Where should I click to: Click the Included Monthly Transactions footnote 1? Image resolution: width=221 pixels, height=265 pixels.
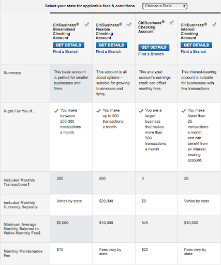tap(28, 185)
